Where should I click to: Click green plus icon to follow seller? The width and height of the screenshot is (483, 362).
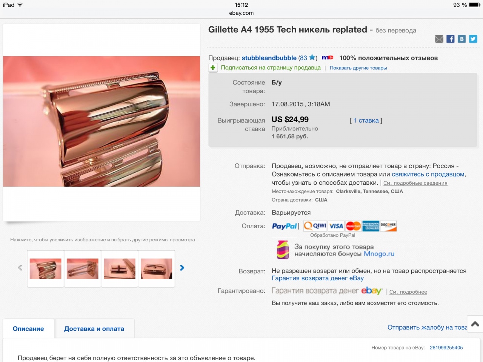[213, 67]
